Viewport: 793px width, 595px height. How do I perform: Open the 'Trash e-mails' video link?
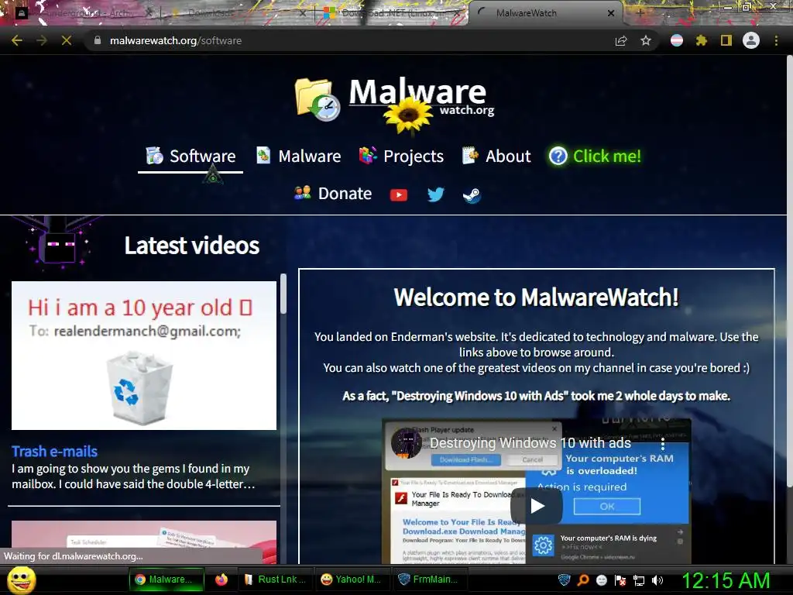[55, 452]
